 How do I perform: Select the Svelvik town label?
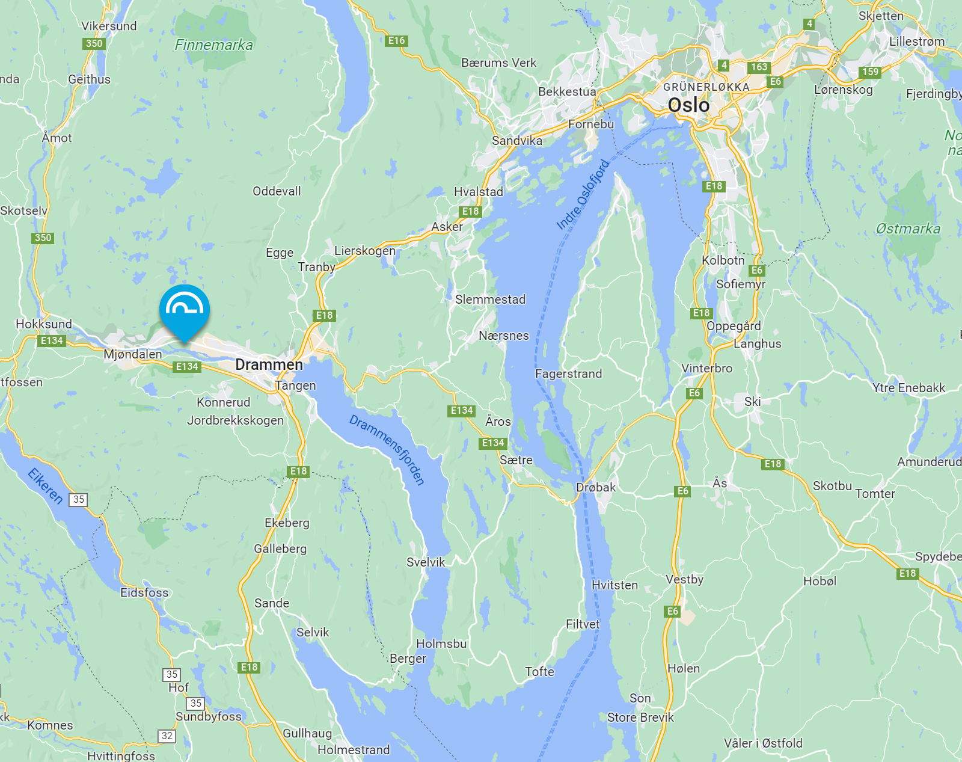click(x=426, y=562)
